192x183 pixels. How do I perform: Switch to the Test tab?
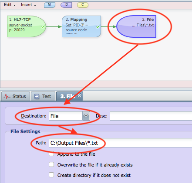pos(43,96)
